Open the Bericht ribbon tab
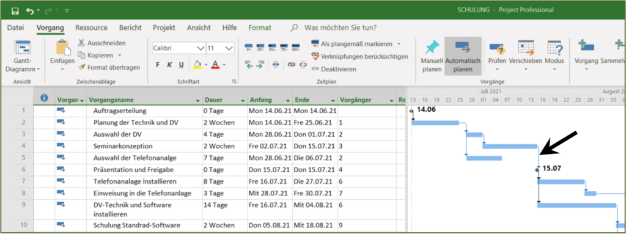The image size is (626, 234). (130, 27)
